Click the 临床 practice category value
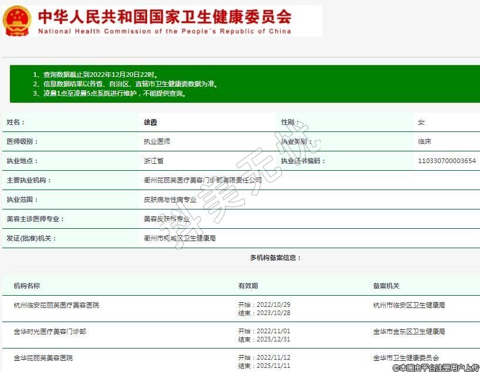Image resolution: width=480 pixels, height=372 pixels. [x=425, y=141]
